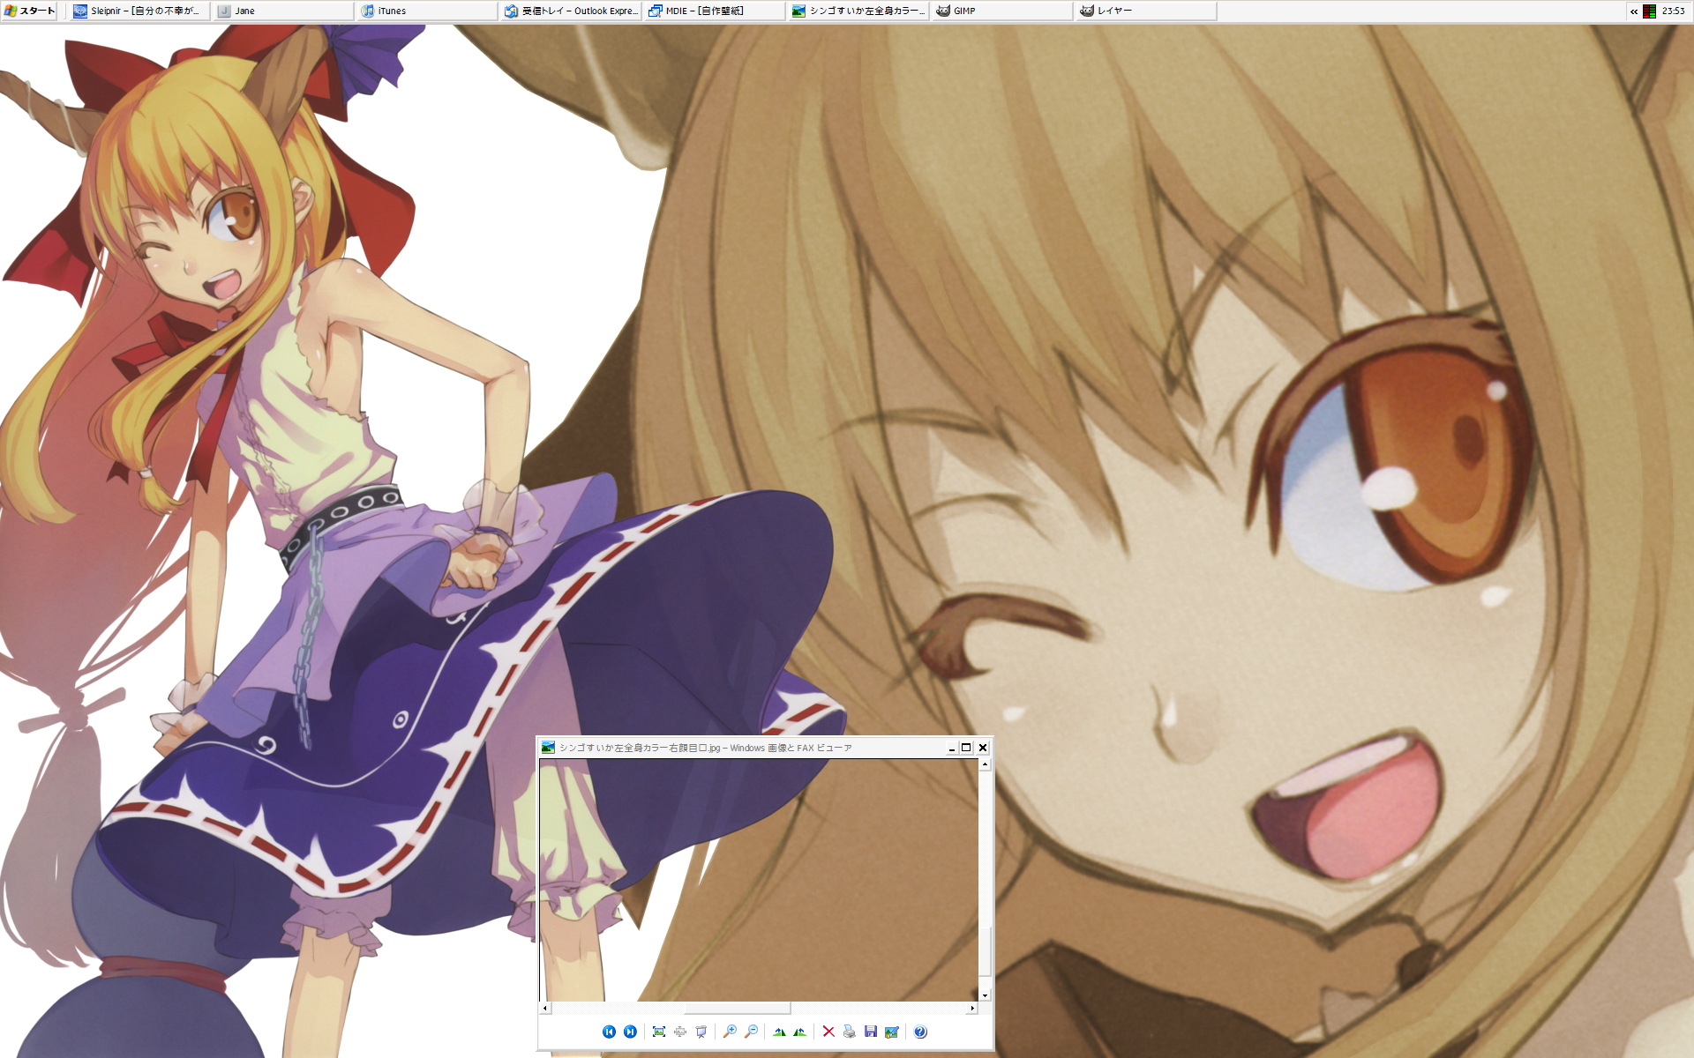Go to previous image in viewer
The image size is (1694, 1058).
pyautogui.click(x=609, y=1032)
